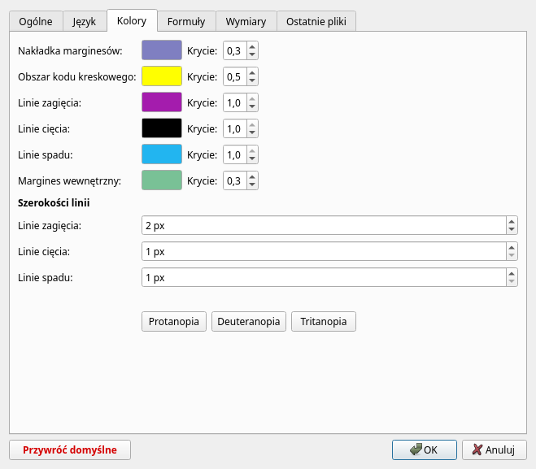Click the OK button with checkmark icon

424,449
